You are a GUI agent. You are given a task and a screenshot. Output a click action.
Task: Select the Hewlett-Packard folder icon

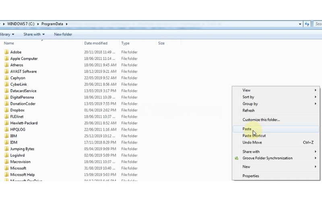pyautogui.click(x=6, y=123)
